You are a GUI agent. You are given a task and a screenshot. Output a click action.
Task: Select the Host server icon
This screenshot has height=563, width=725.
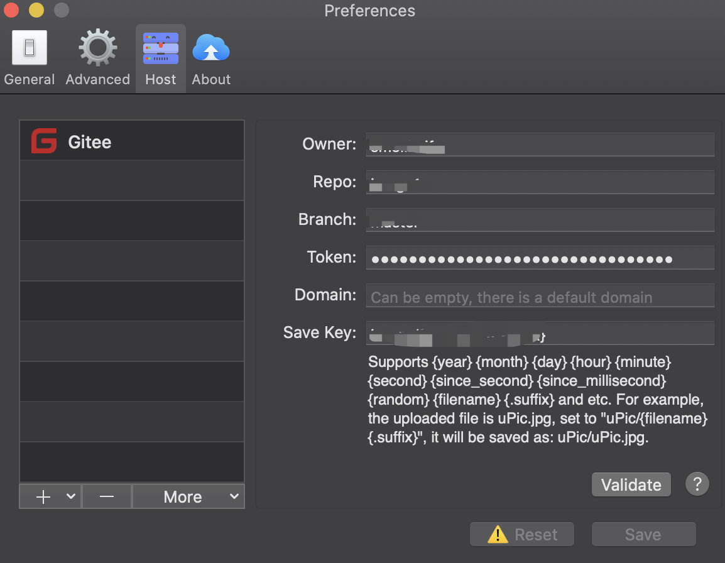161,48
